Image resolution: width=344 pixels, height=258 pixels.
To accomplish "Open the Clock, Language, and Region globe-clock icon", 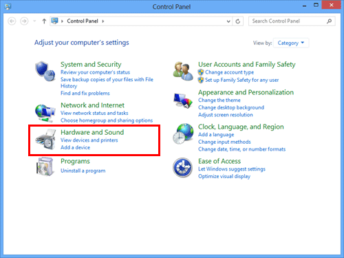I will [x=183, y=133].
